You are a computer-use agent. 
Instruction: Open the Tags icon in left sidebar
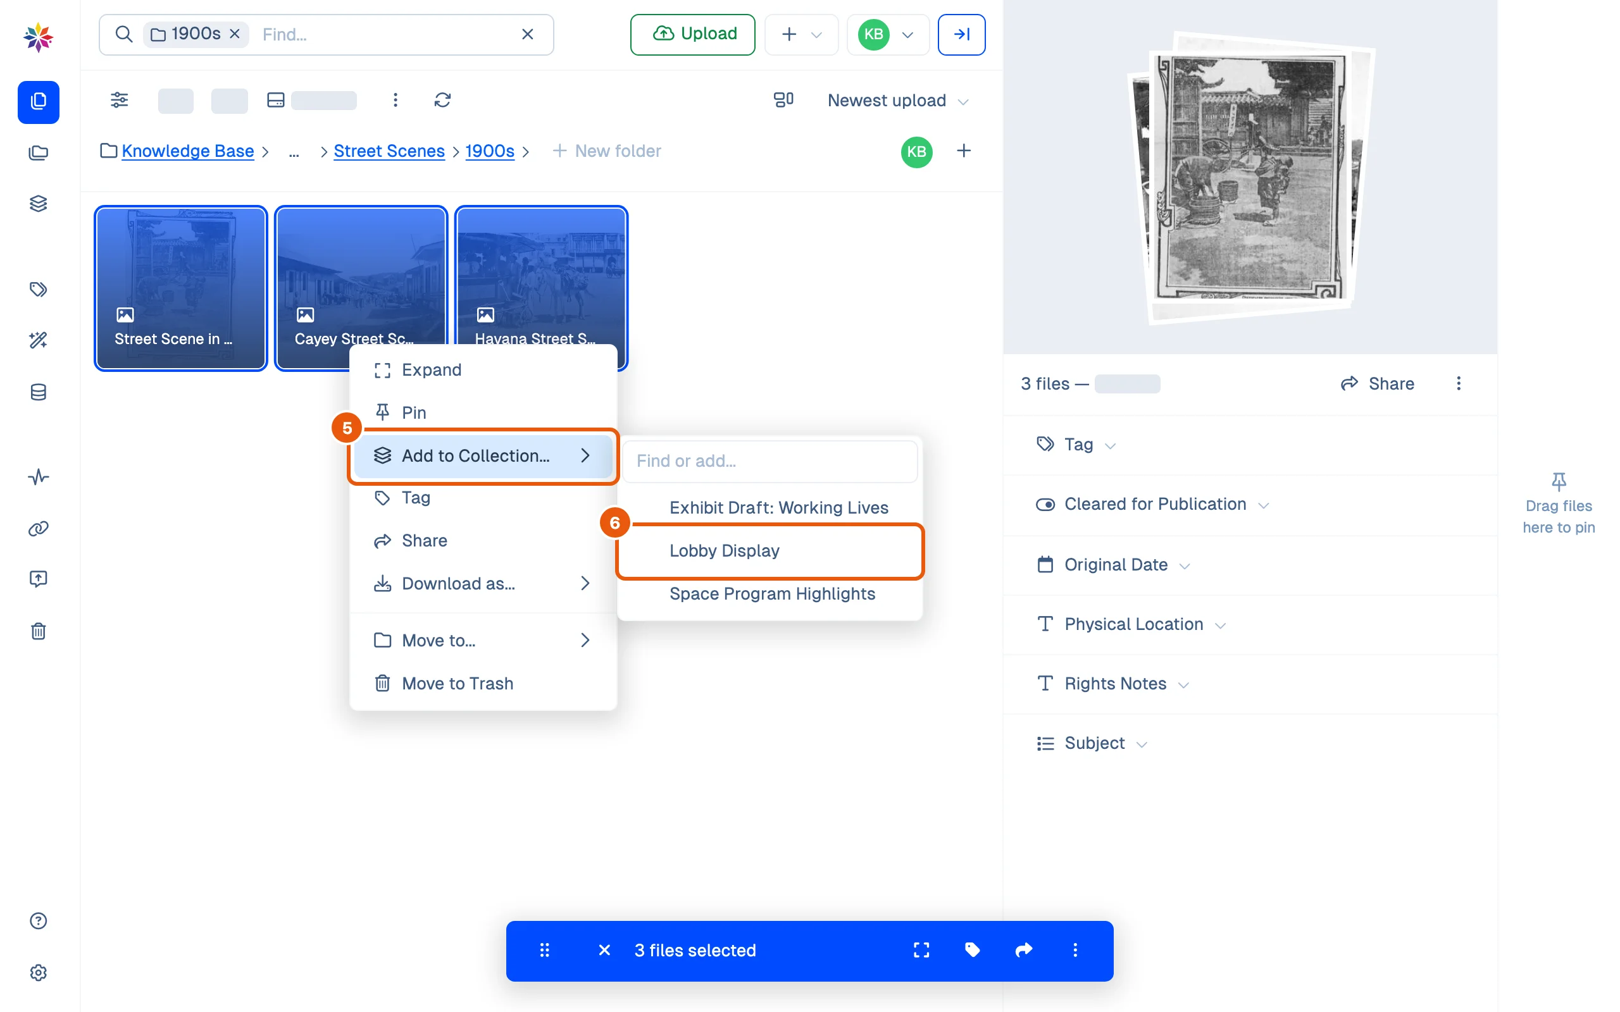pyautogui.click(x=38, y=289)
